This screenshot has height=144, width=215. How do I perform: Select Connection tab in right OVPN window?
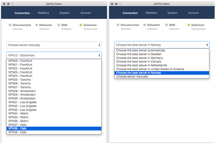tap(130, 13)
